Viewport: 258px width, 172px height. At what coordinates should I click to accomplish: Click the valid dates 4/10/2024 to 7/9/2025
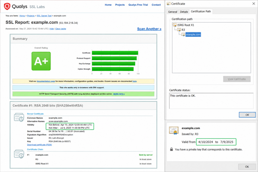click(216, 142)
